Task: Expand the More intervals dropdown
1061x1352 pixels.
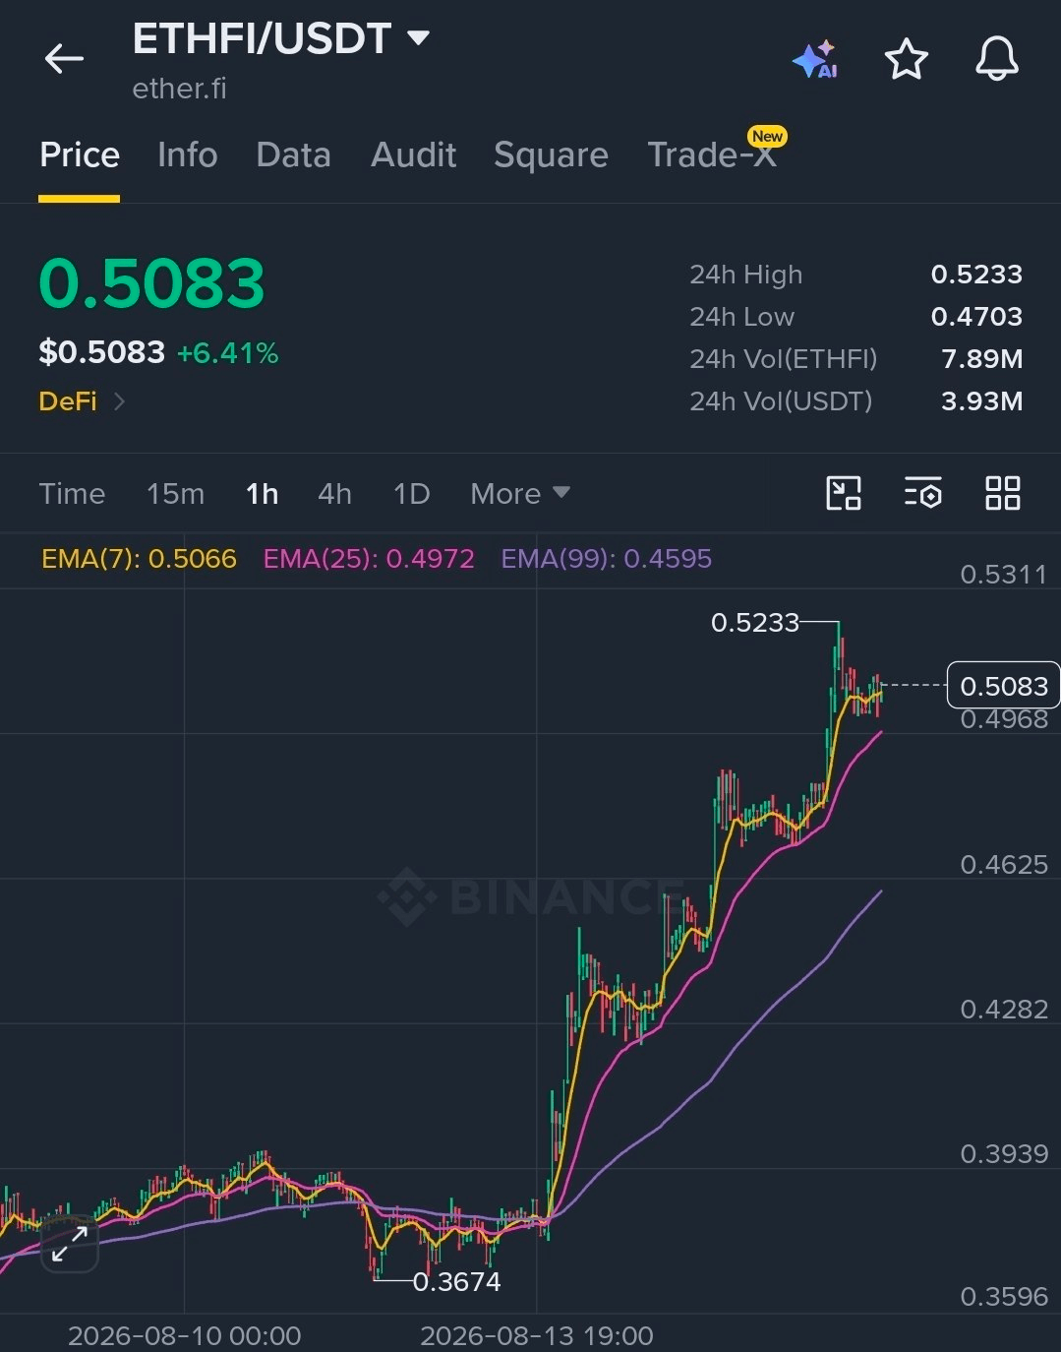Action: click(x=519, y=493)
